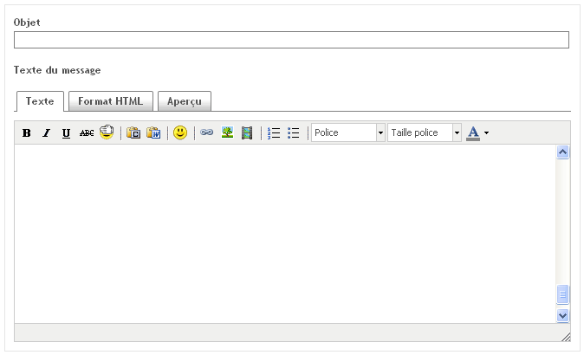Switch to the Aperçu tab
This screenshot has width=584, height=355.
point(185,101)
